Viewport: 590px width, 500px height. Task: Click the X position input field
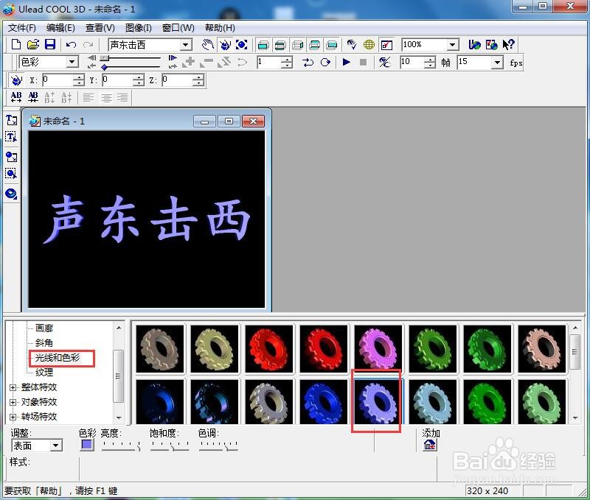(58, 80)
